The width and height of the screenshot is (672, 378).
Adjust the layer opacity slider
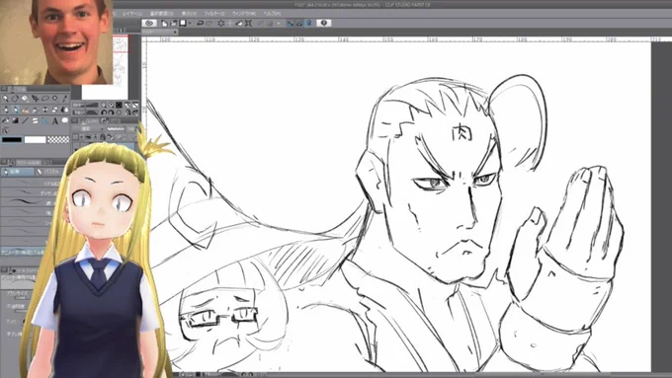[116, 128]
